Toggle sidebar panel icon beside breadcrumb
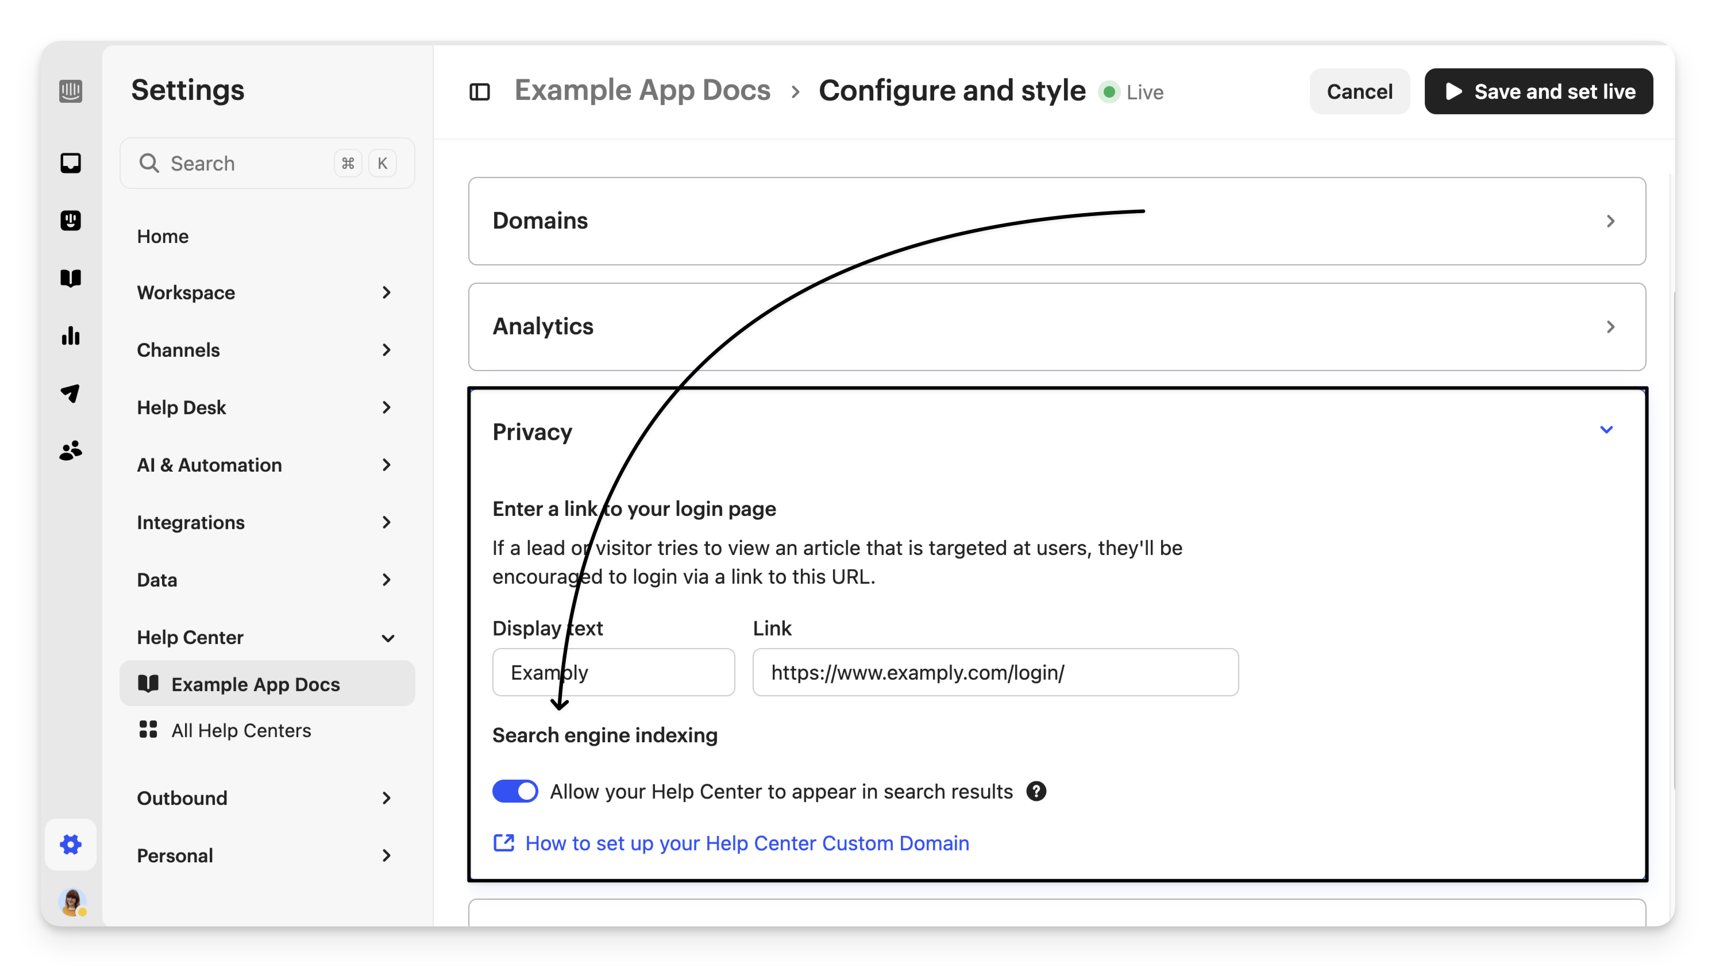Screen dimensions: 1716x967 (x=480, y=92)
